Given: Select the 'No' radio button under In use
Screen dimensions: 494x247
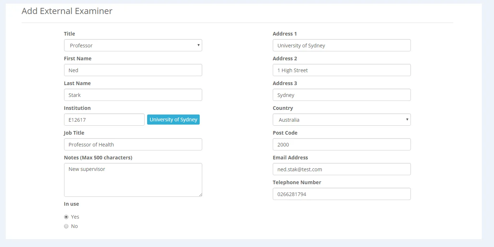Looking at the screenshot, I should point(66,226).
